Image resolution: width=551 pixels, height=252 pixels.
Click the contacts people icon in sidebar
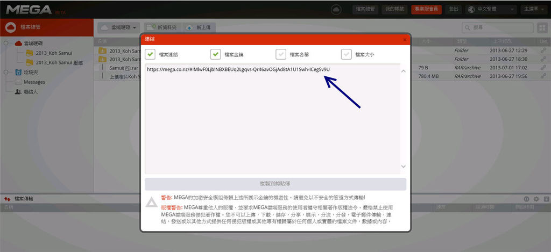pos(18,91)
